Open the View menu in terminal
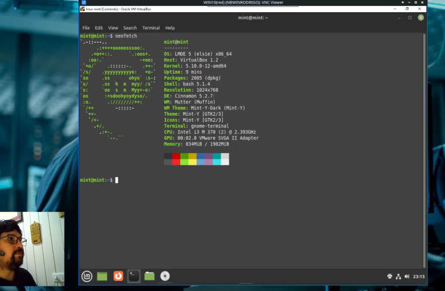 pos(113,28)
